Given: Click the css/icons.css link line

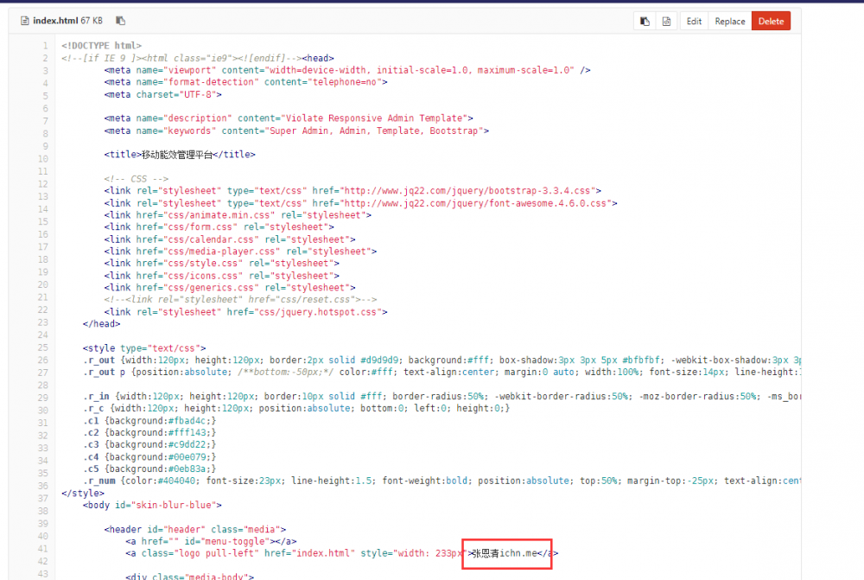Looking at the screenshot, I should tap(221, 276).
